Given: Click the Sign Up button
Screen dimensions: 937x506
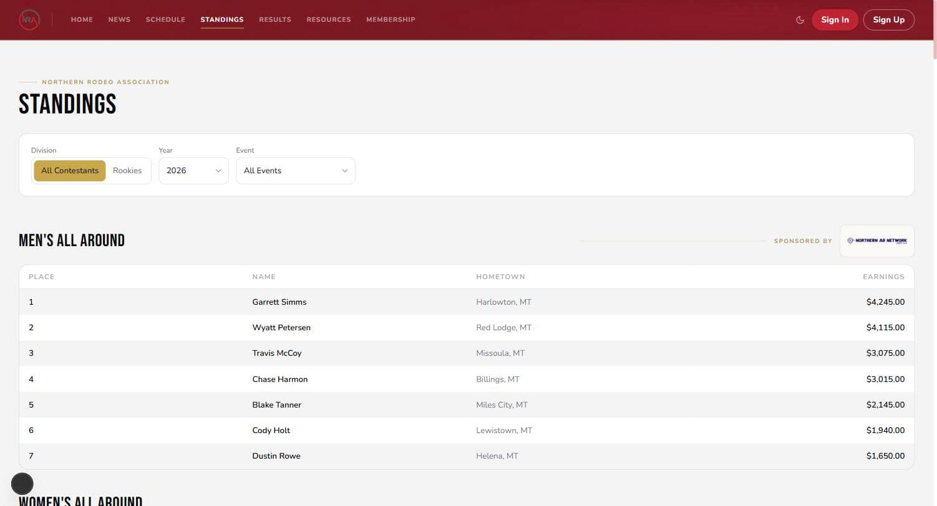Looking at the screenshot, I should click(x=888, y=20).
